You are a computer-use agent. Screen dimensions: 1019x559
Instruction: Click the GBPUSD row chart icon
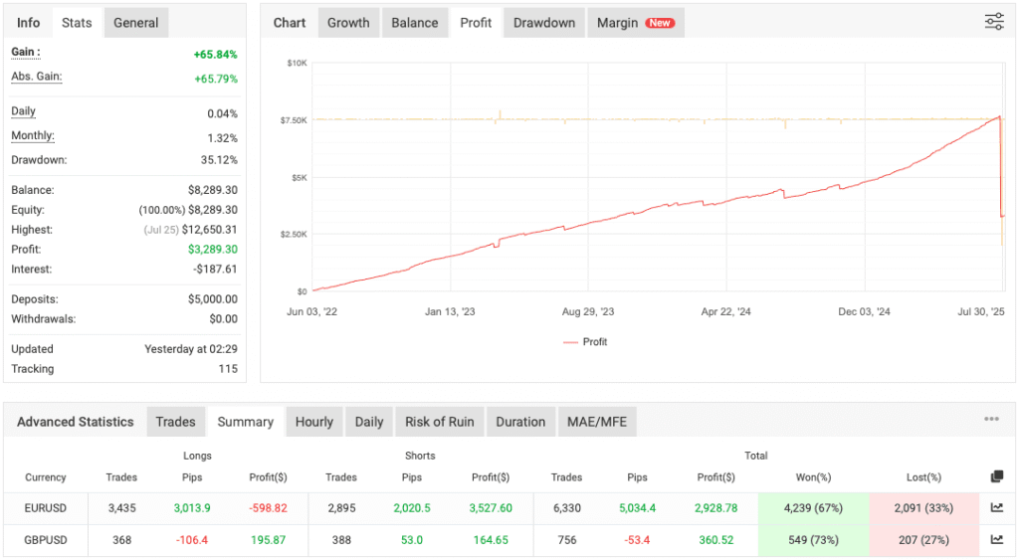(996, 540)
